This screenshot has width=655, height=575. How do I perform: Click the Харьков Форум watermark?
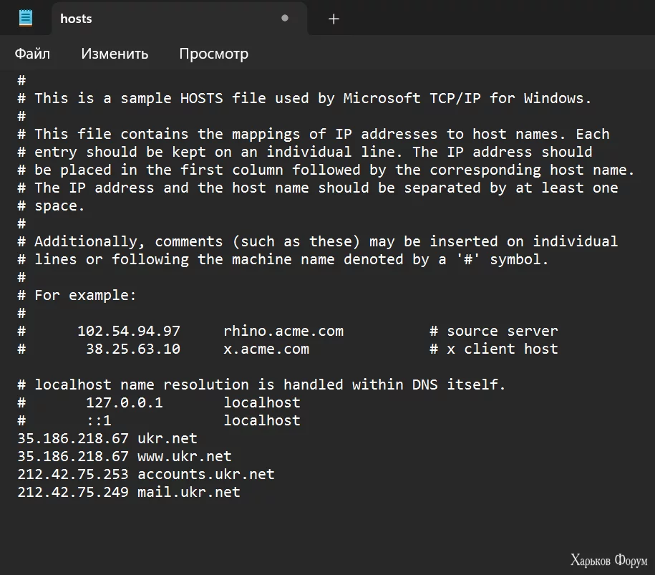click(608, 560)
